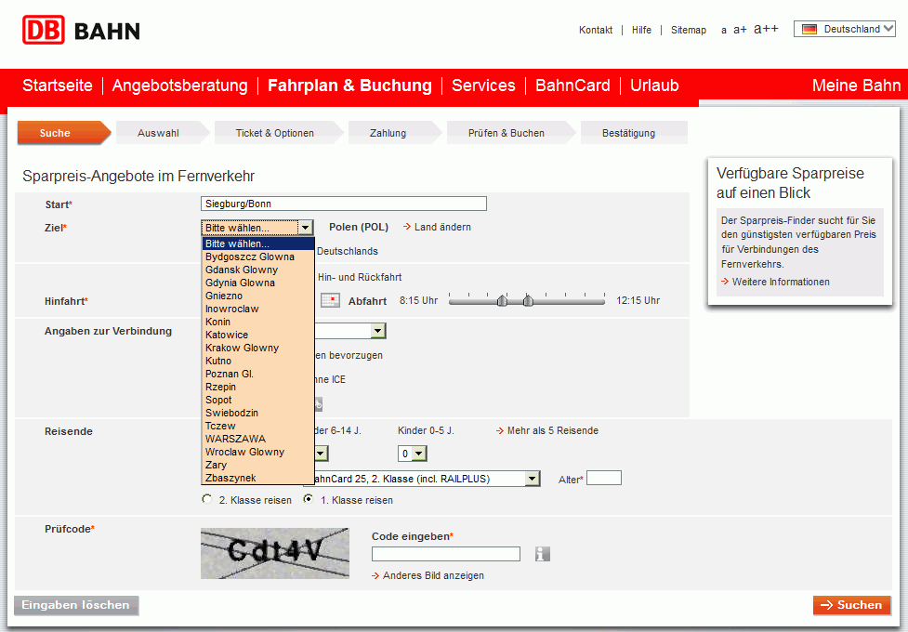Screen dimensions: 908x632
Task: Open the Services navigation item
Action: (483, 86)
